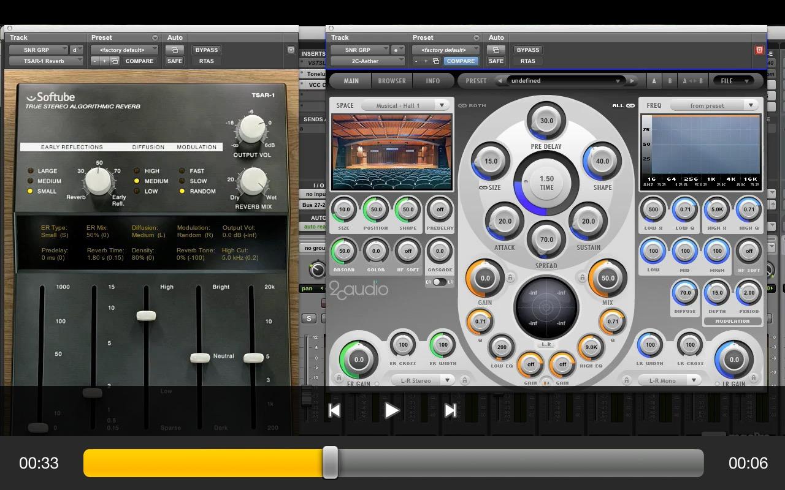Toggle the lock icon beside the MIX knob
Image resolution: width=785 pixels, height=490 pixels.
(582, 278)
